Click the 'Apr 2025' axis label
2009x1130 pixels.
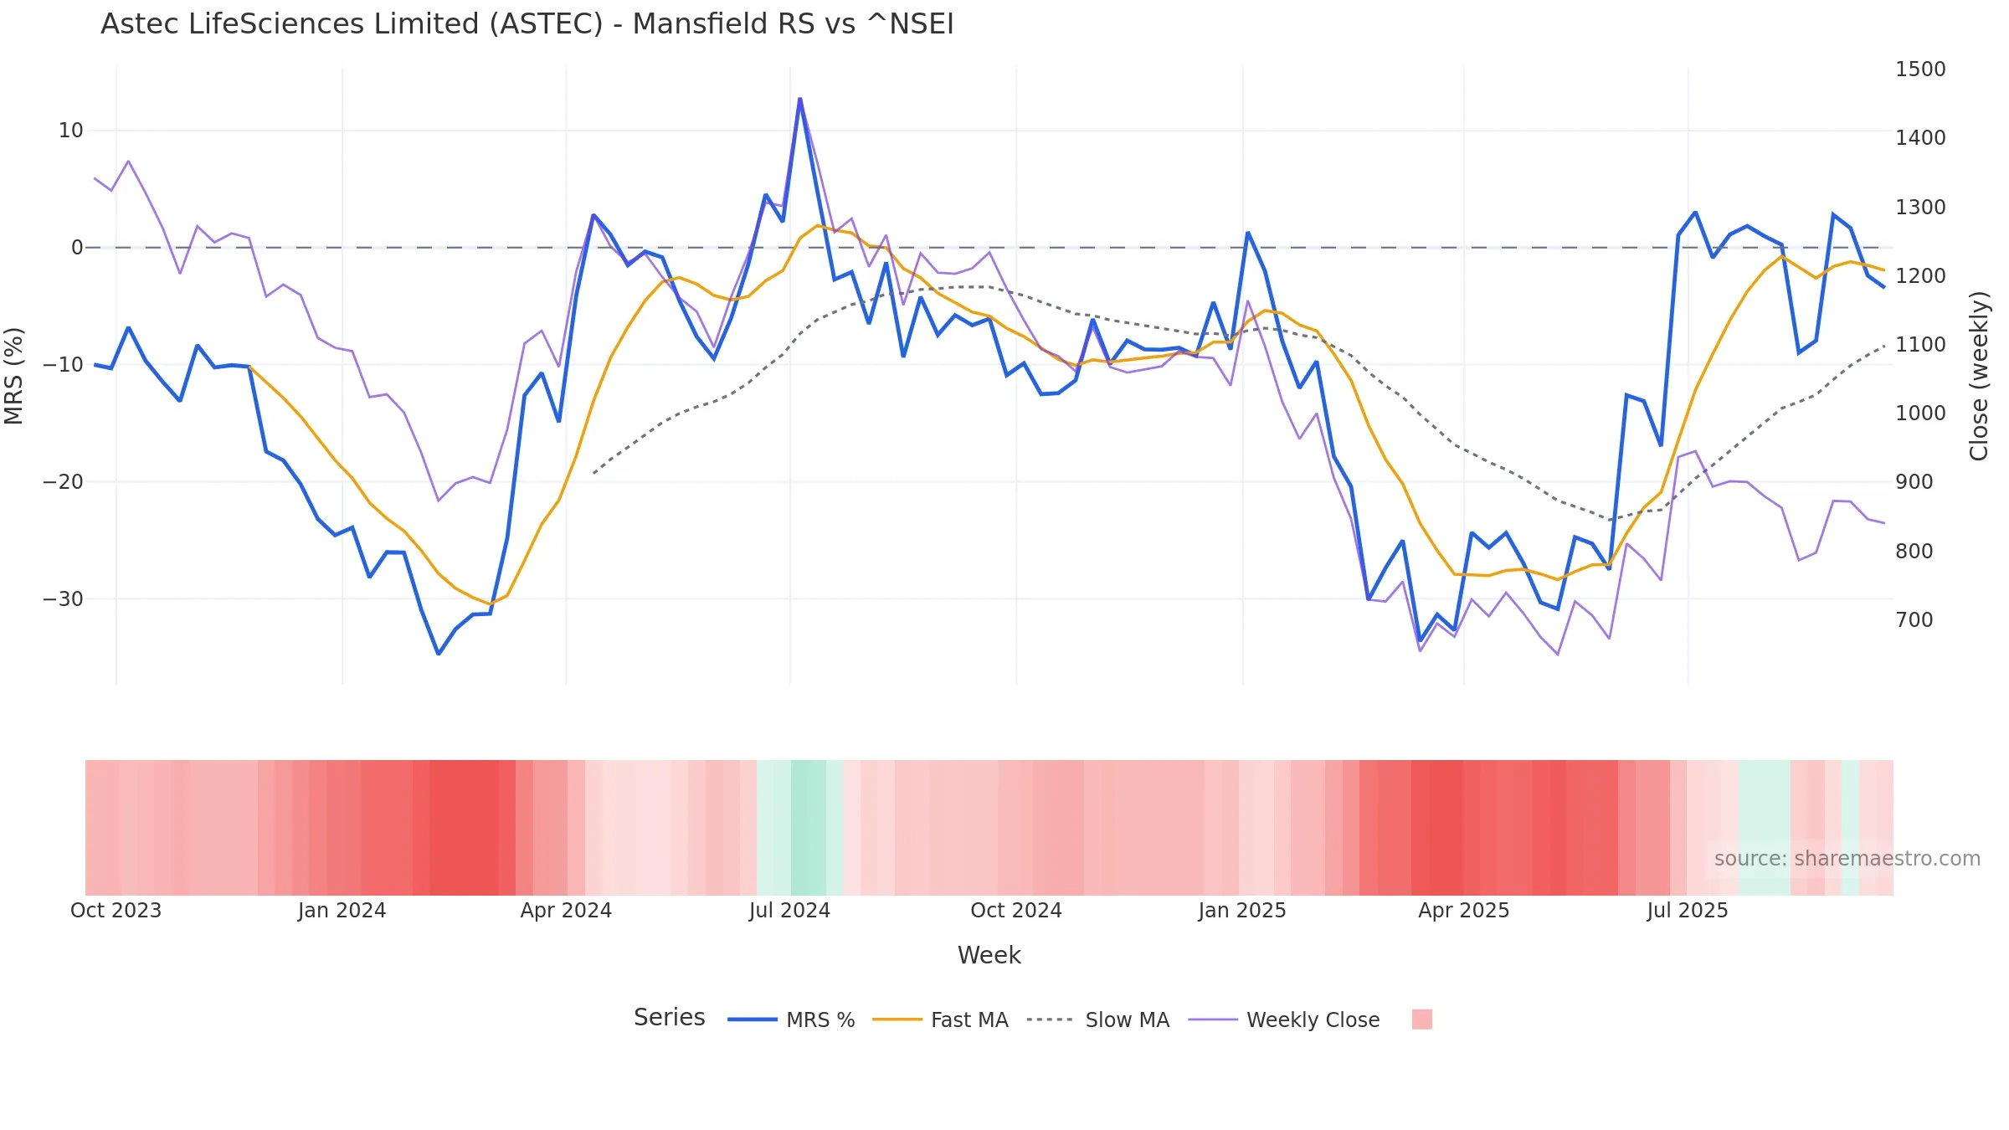click(1464, 911)
